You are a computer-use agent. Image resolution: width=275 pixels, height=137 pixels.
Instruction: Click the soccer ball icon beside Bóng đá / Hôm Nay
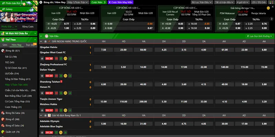point(41,2)
